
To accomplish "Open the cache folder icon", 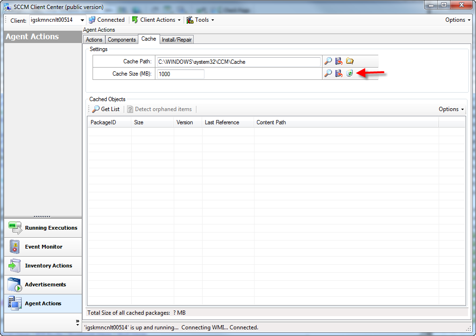I will 350,61.
